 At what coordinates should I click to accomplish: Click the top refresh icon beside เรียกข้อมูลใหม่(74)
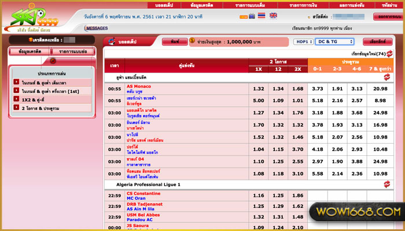[x=389, y=54]
